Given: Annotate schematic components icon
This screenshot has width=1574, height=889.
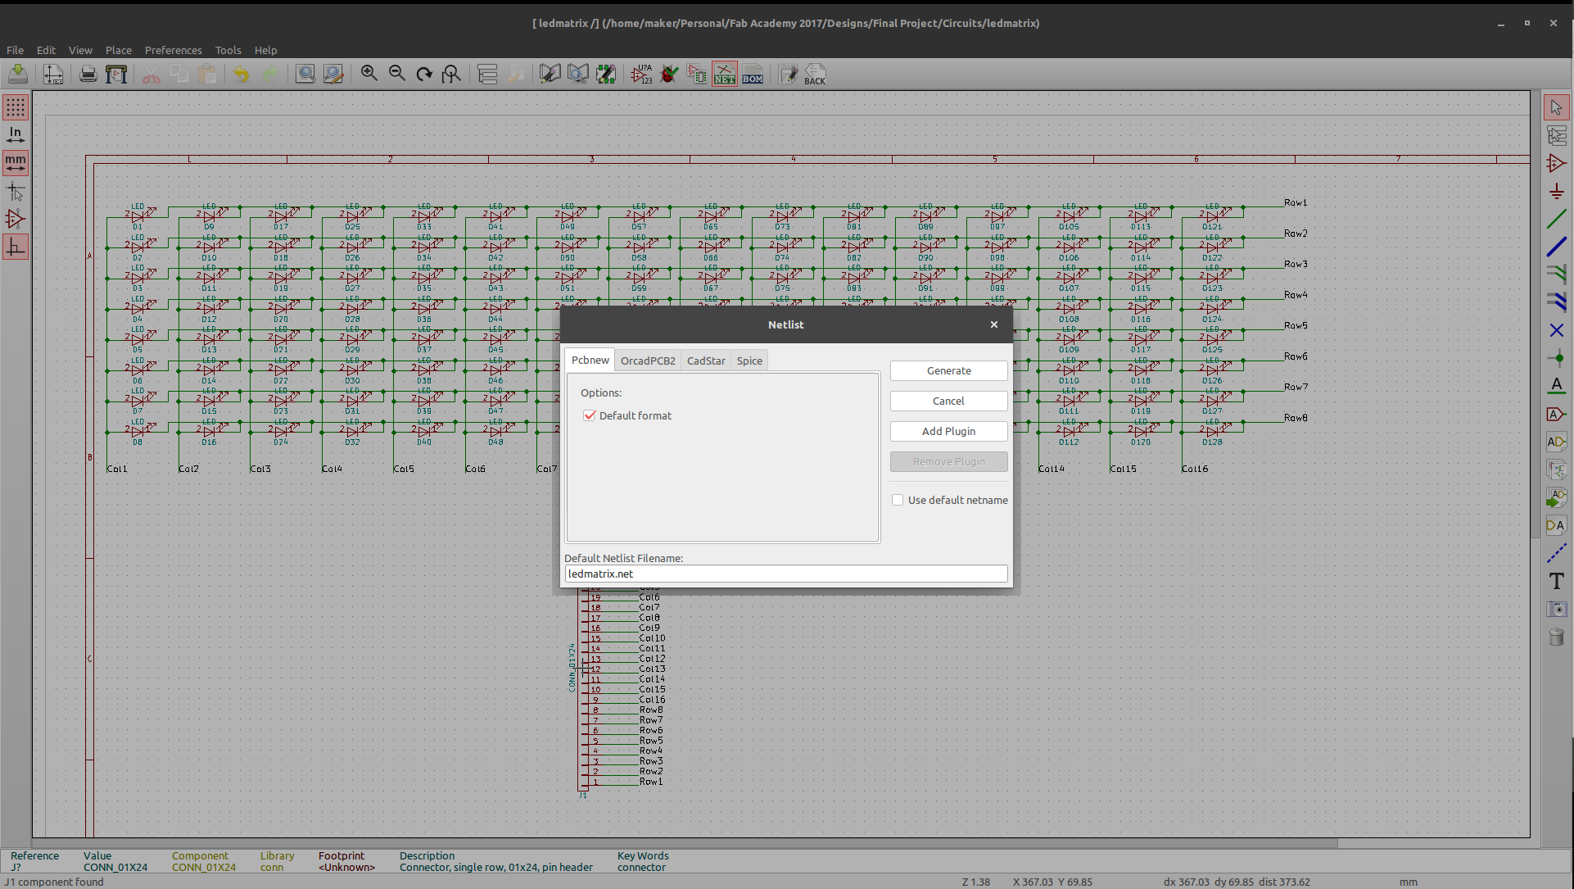Looking at the screenshot, I should (x=641, y=75).
